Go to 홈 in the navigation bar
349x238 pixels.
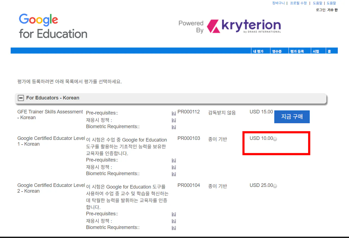[x=329, y=51]
